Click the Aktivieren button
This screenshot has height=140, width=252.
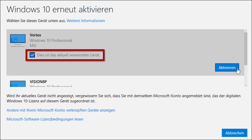(x=227, y=68)
